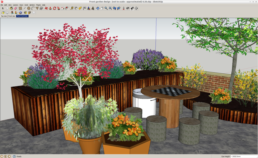Open the Instructor help icon in status bar
The width and height of the screenshot is (258, 158).
(14, 156)
